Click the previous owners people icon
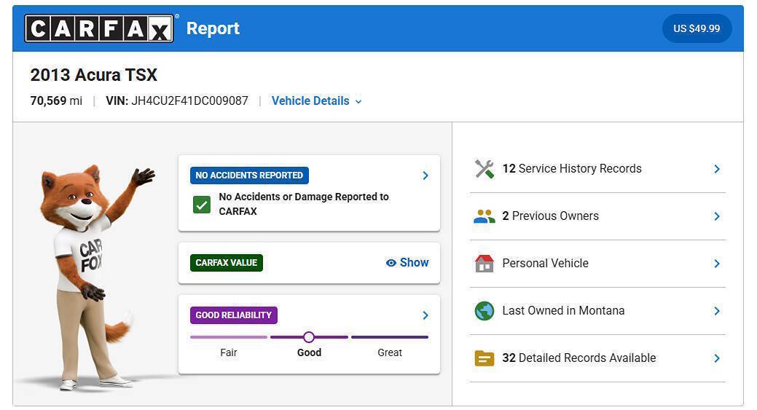Screen dimensions: 757x410 click(485, 216)
